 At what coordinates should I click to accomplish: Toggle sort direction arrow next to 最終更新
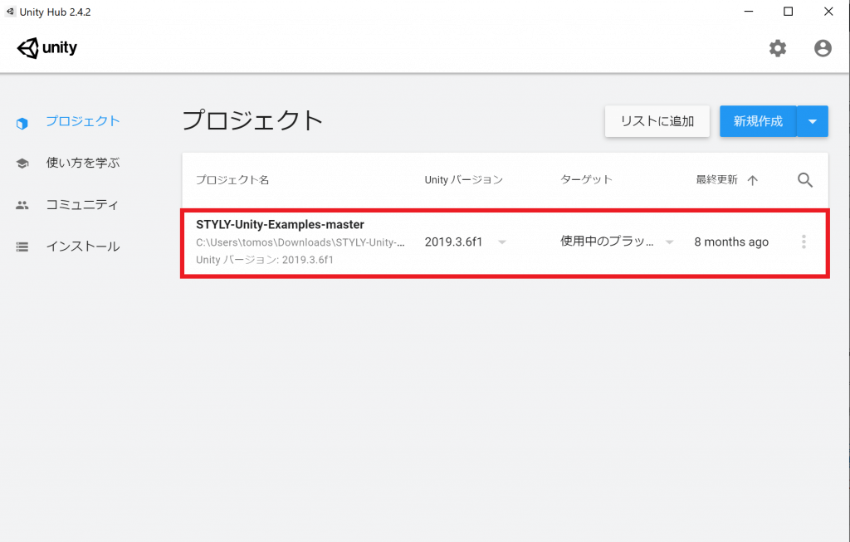click(753, 180)
